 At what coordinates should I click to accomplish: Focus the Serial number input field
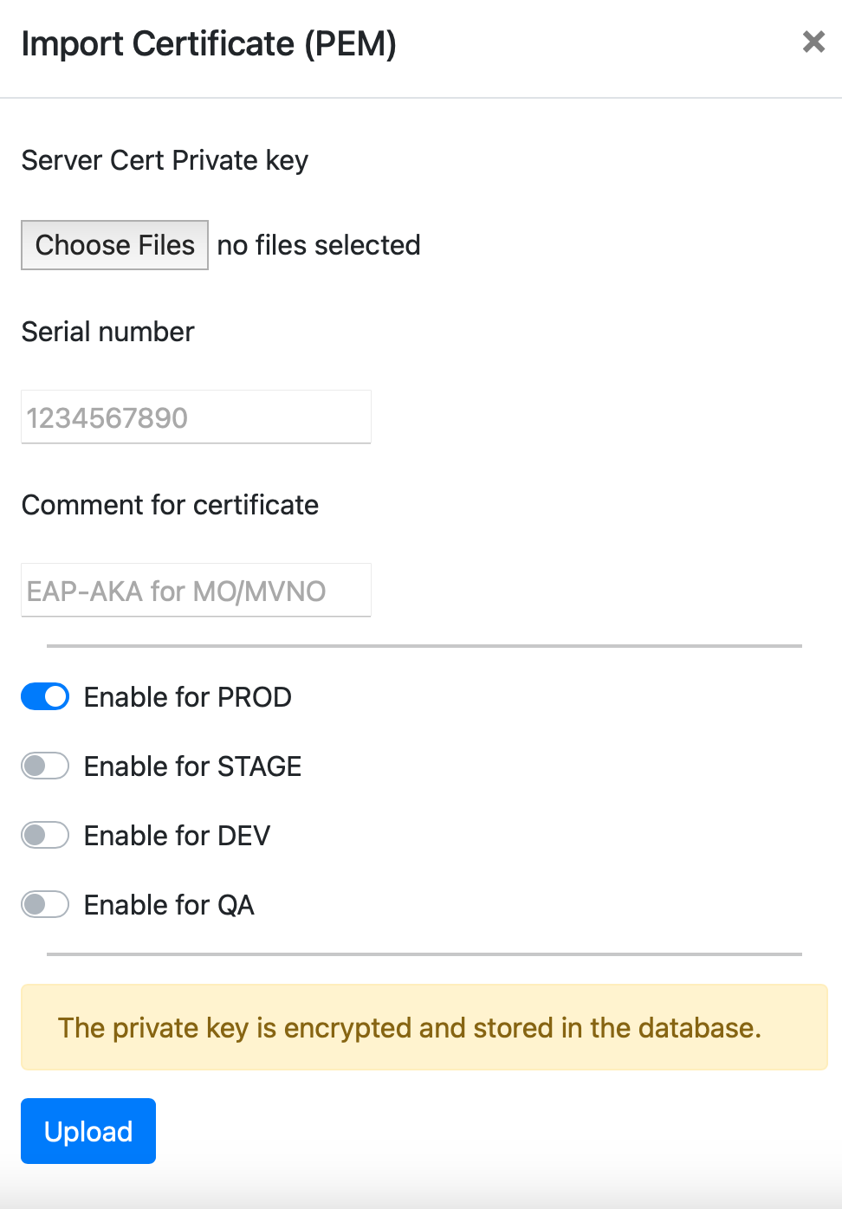[x=196, y=417]
